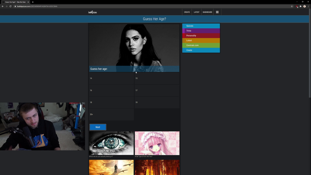Go back with the browser back arrow

[x=2, y=6]
